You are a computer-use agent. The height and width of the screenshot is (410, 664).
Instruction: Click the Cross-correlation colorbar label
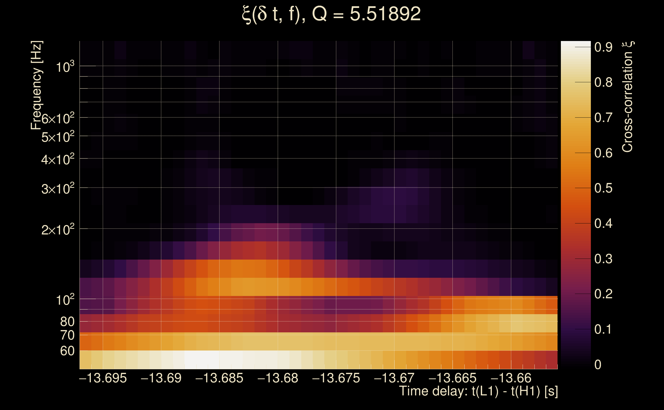tap(627, 97)
